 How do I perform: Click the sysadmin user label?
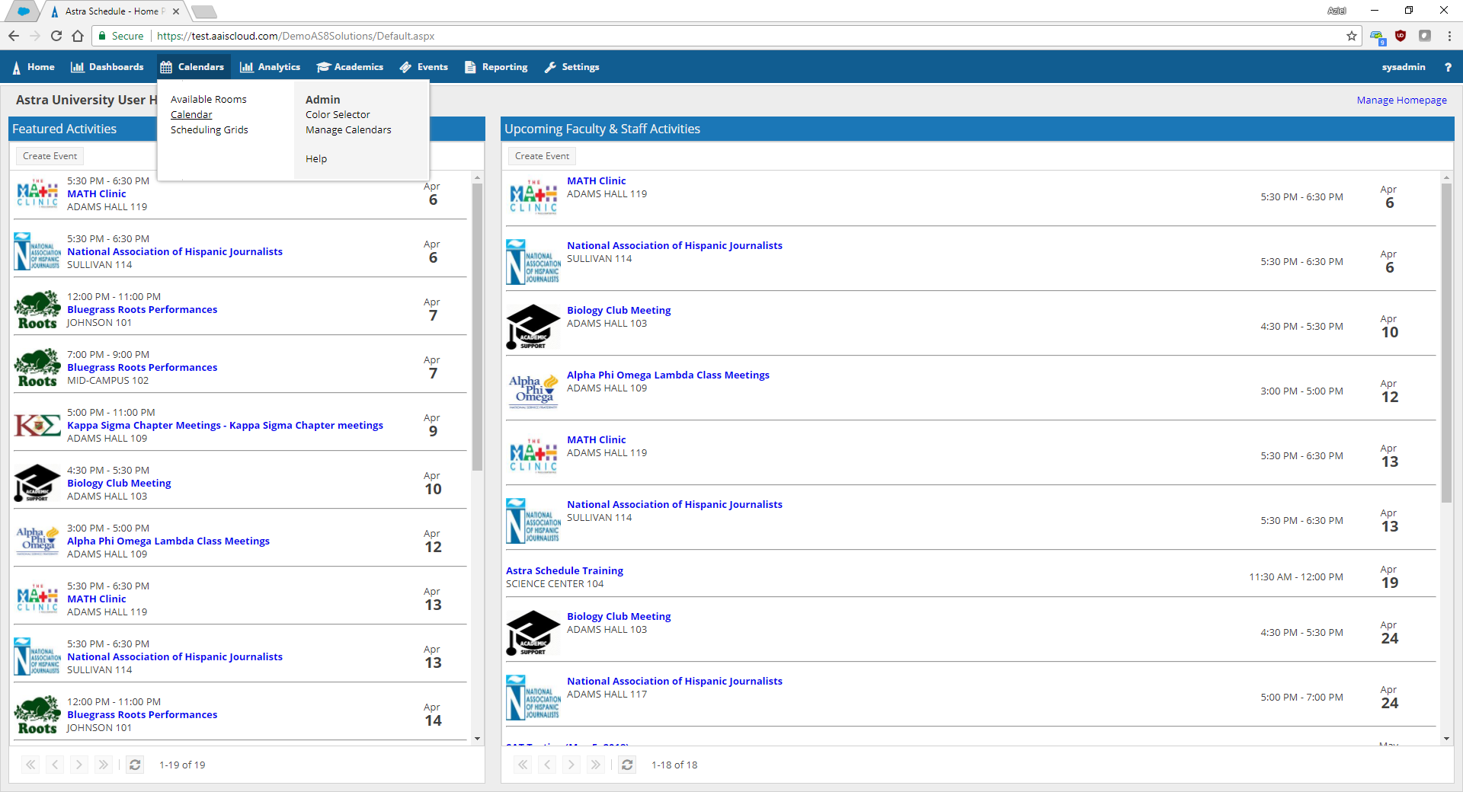coord(1403,67)
